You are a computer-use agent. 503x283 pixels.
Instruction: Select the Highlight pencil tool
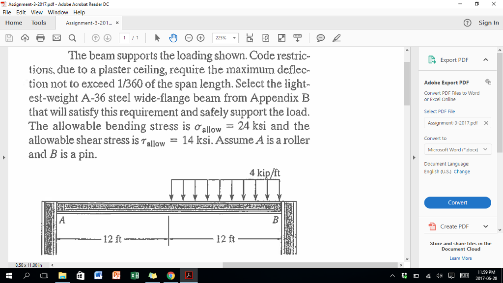pyautogui.click(x=336, y=37)
